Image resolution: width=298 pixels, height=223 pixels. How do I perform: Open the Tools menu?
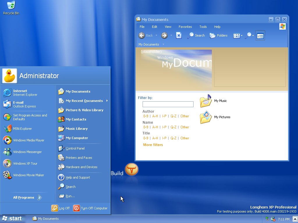[203, 27]
